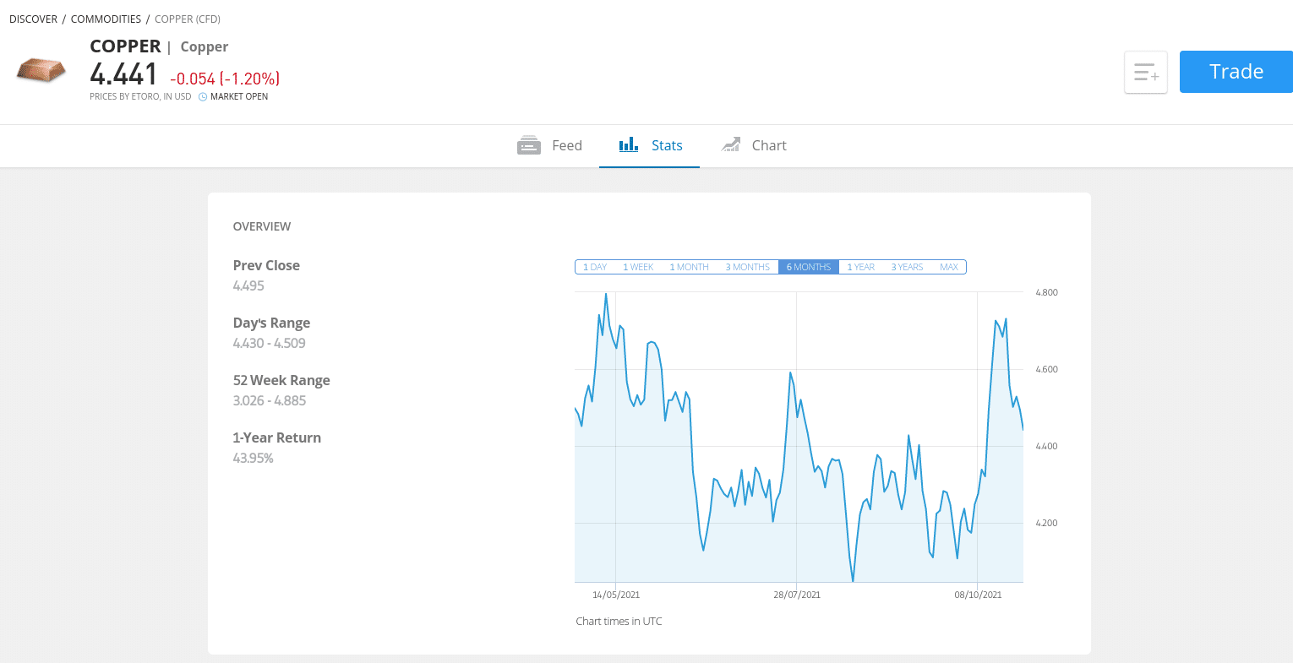Click the COPPER instrument title
Image resolution: width=1293 pixels, height=663 pixels.
pos(125,46)
